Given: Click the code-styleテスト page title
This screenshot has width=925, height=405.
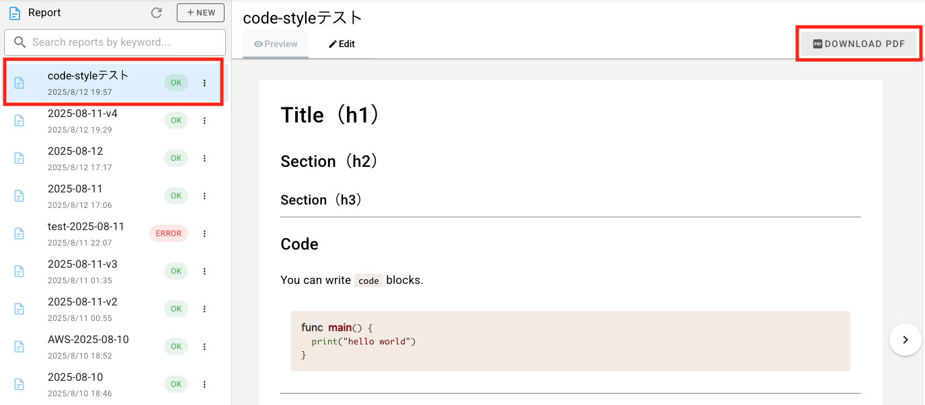Looking at the screenshot, I should [x=303, y=17].
